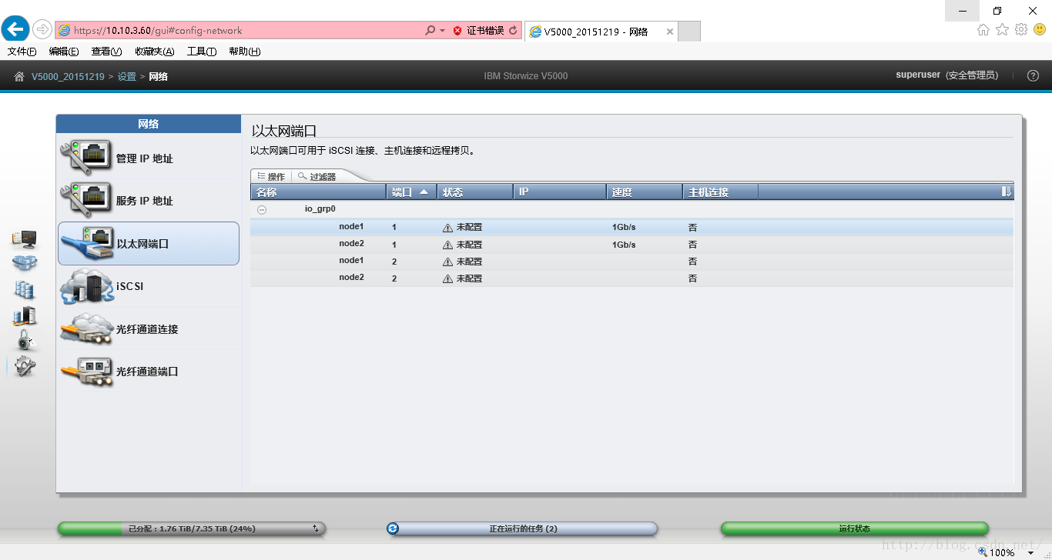Open the browser Tools gear icon
The image size is (1052, 560).
pos(1021,30)
